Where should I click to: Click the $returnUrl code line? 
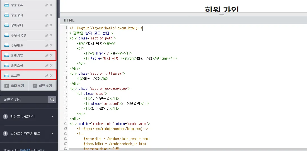point(117,139)
